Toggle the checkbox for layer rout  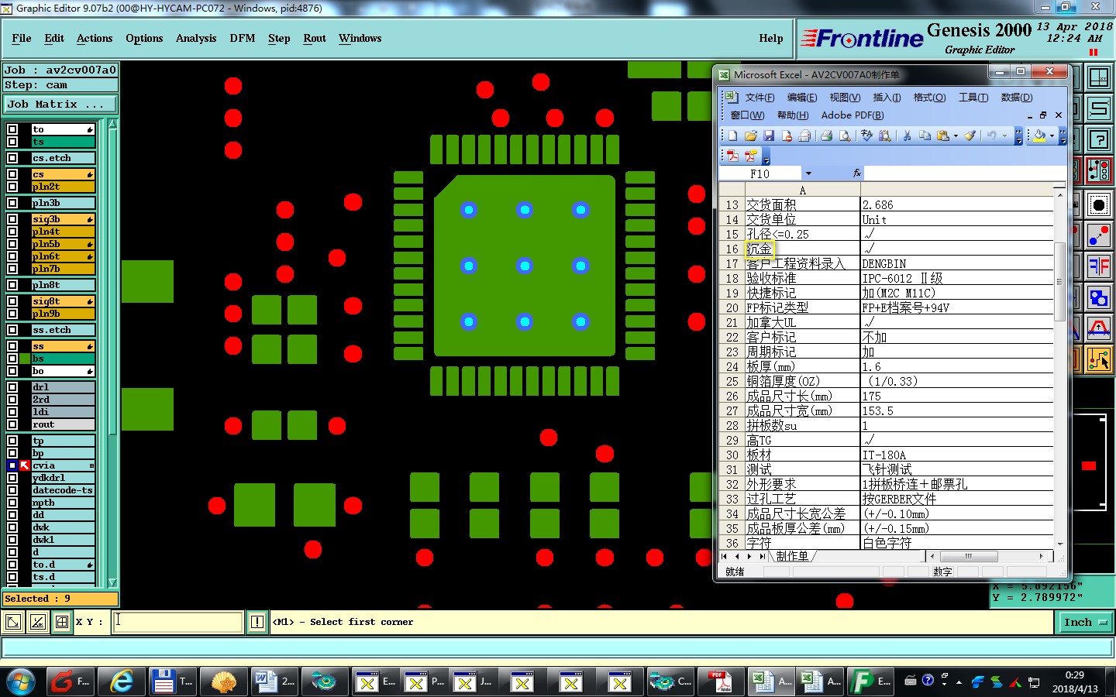point(12,424)
